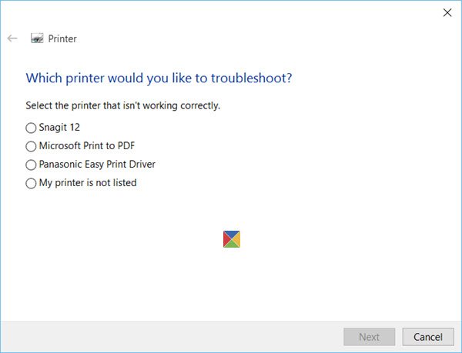The height and width of the screenshot is (353, 462).
Task: Click the Microsoft Print to PDF label text
Action: tap(87, 146)
